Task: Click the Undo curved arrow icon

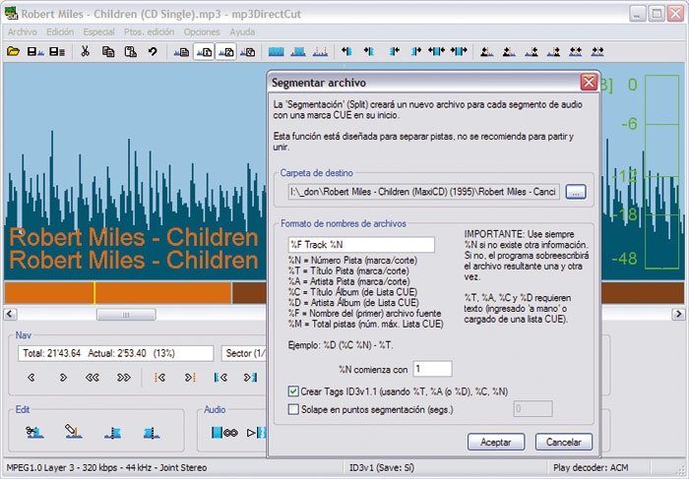Action: (x=153, y=51)
